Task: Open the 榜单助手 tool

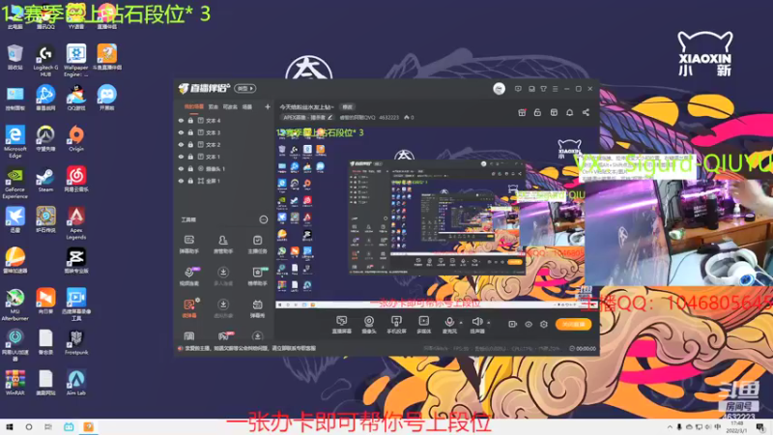Action: [x=257, y=276]
